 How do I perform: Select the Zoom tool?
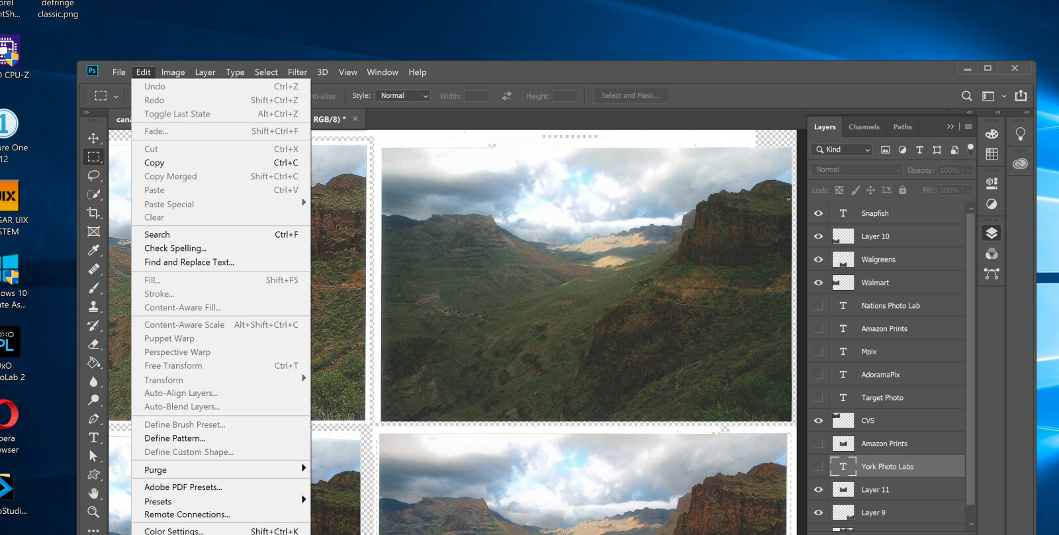point(93,512)
